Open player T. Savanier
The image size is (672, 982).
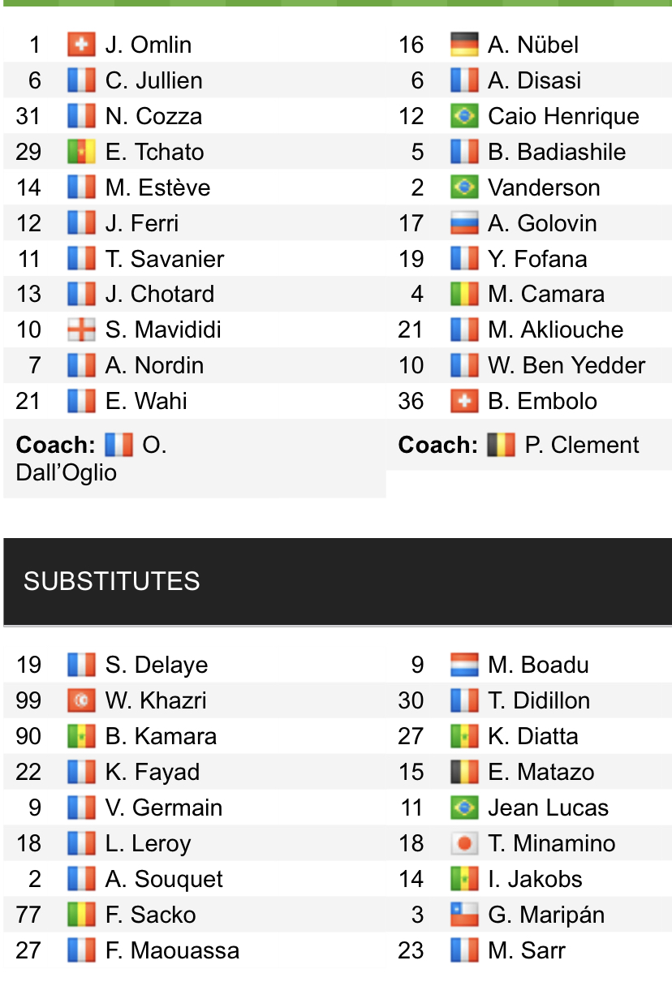point(165,259)
